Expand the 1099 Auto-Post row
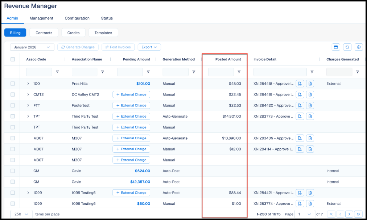The image size is (367, 220). tap(28, 192)
